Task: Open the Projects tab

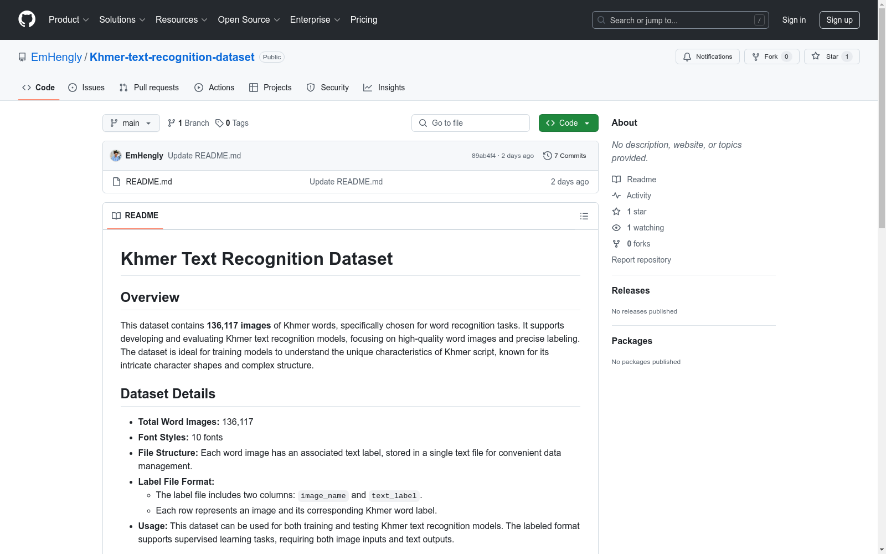Action: point(270,88)
